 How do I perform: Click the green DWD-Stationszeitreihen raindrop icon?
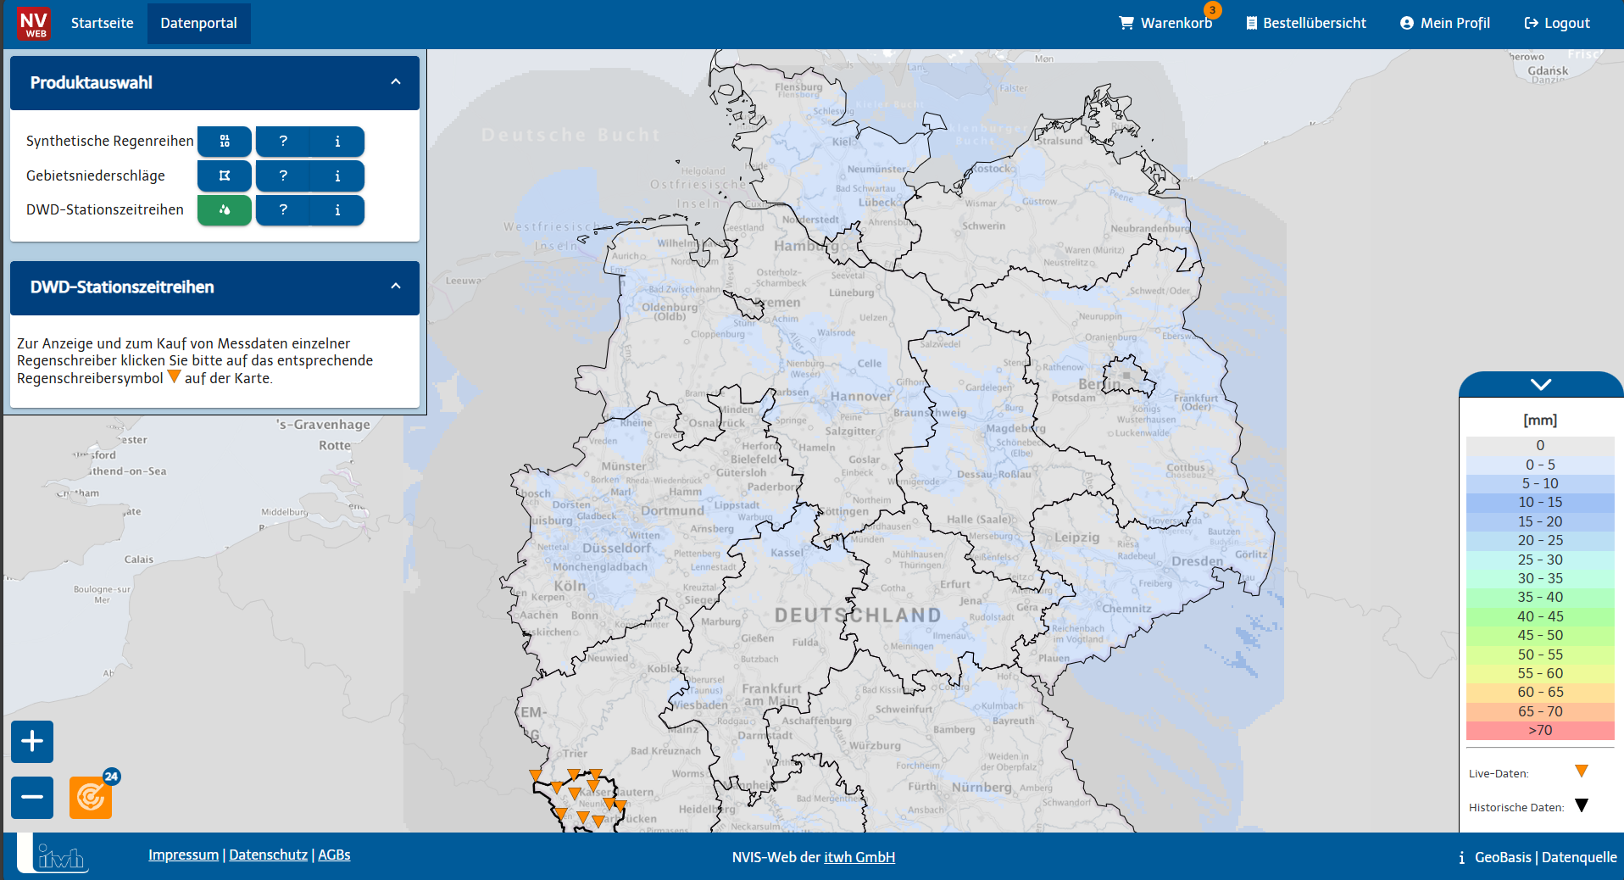[x=224, y=210]
